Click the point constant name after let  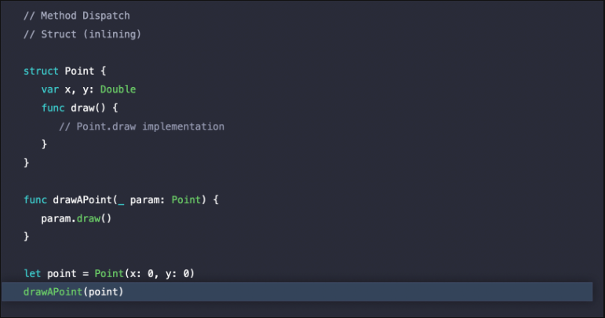pyautogui.click(x=61, y=273)
